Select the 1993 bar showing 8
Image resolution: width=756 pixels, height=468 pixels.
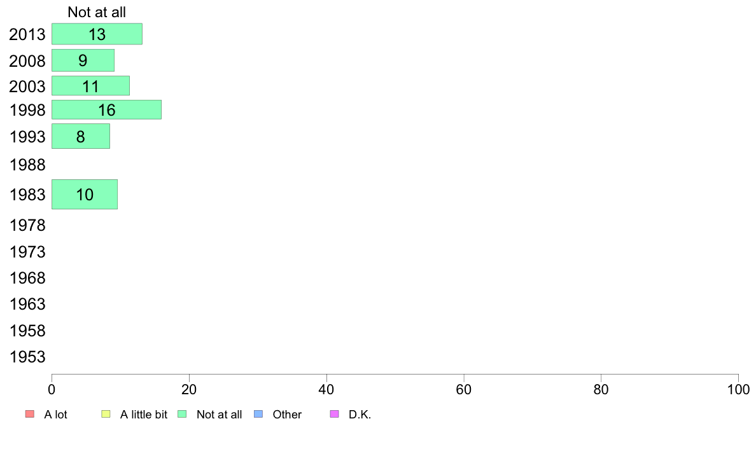(81, 137)
